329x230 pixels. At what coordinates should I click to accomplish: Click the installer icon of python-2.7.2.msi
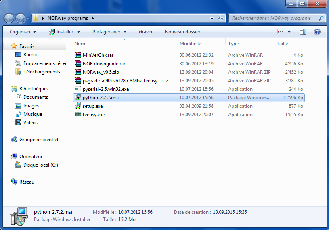(x=78, y=98)
